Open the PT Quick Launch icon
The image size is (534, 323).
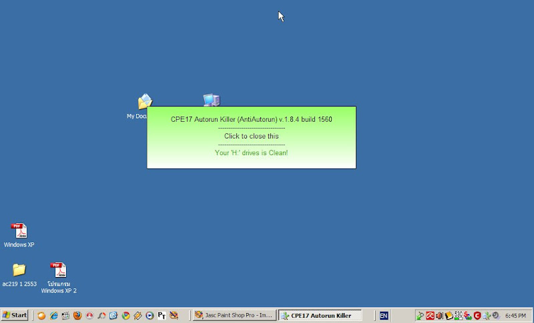pos(162,316)
